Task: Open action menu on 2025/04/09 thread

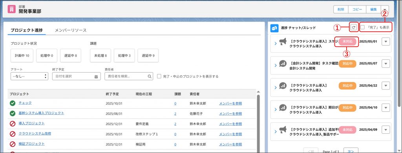Action: [386, 130]
